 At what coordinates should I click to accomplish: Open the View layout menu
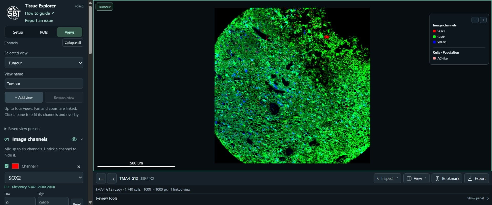click(x=416, y=179)
